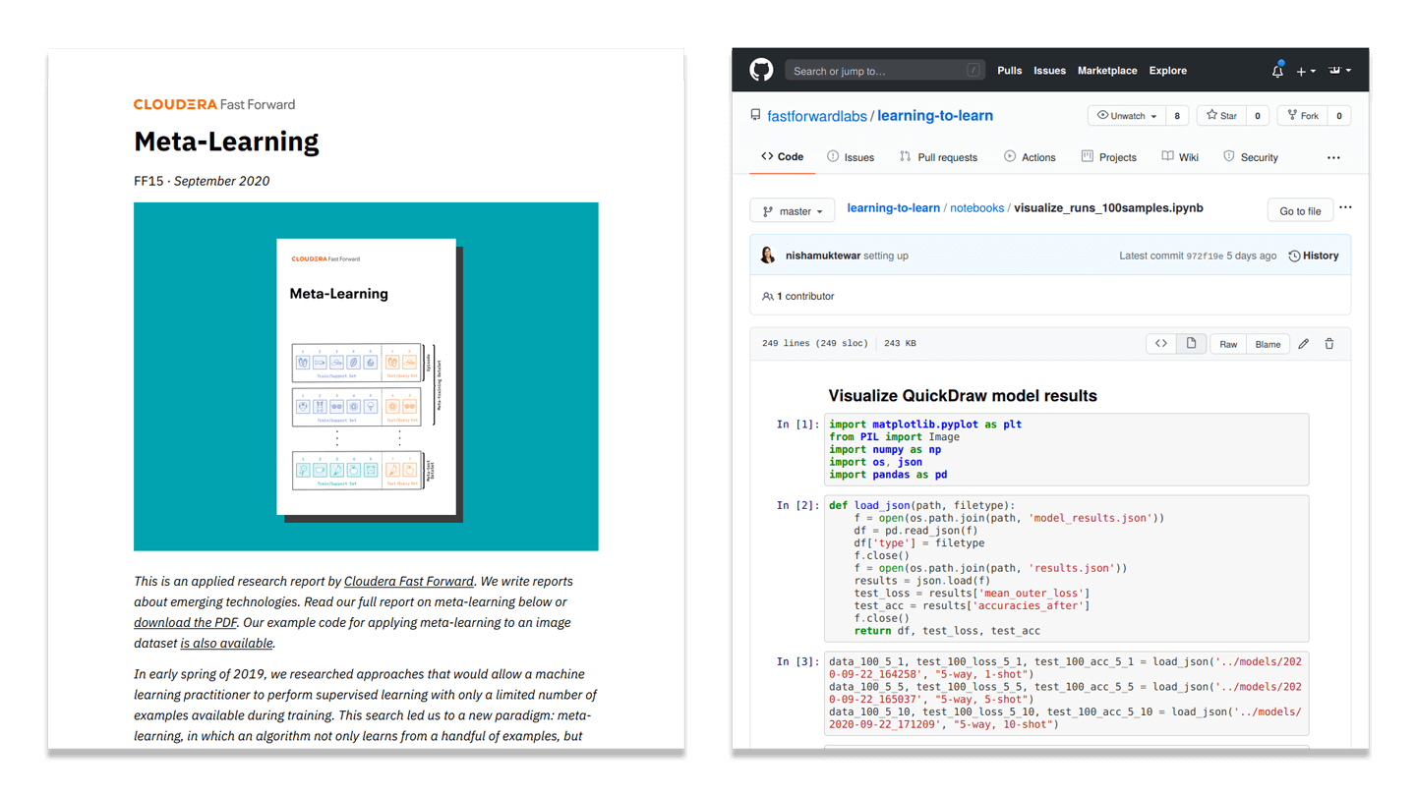Display the rendered blob view
This screenshot has width=1416, height=796.
[x=1191, y=344]
